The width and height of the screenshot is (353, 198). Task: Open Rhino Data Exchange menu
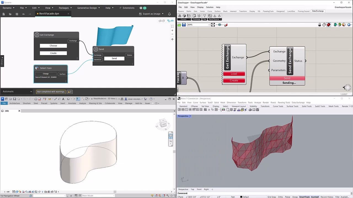coord(298,103)
